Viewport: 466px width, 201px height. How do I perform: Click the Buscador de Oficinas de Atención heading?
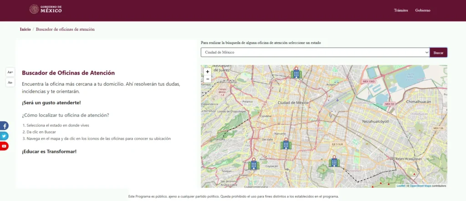click(x=68, y=73)
